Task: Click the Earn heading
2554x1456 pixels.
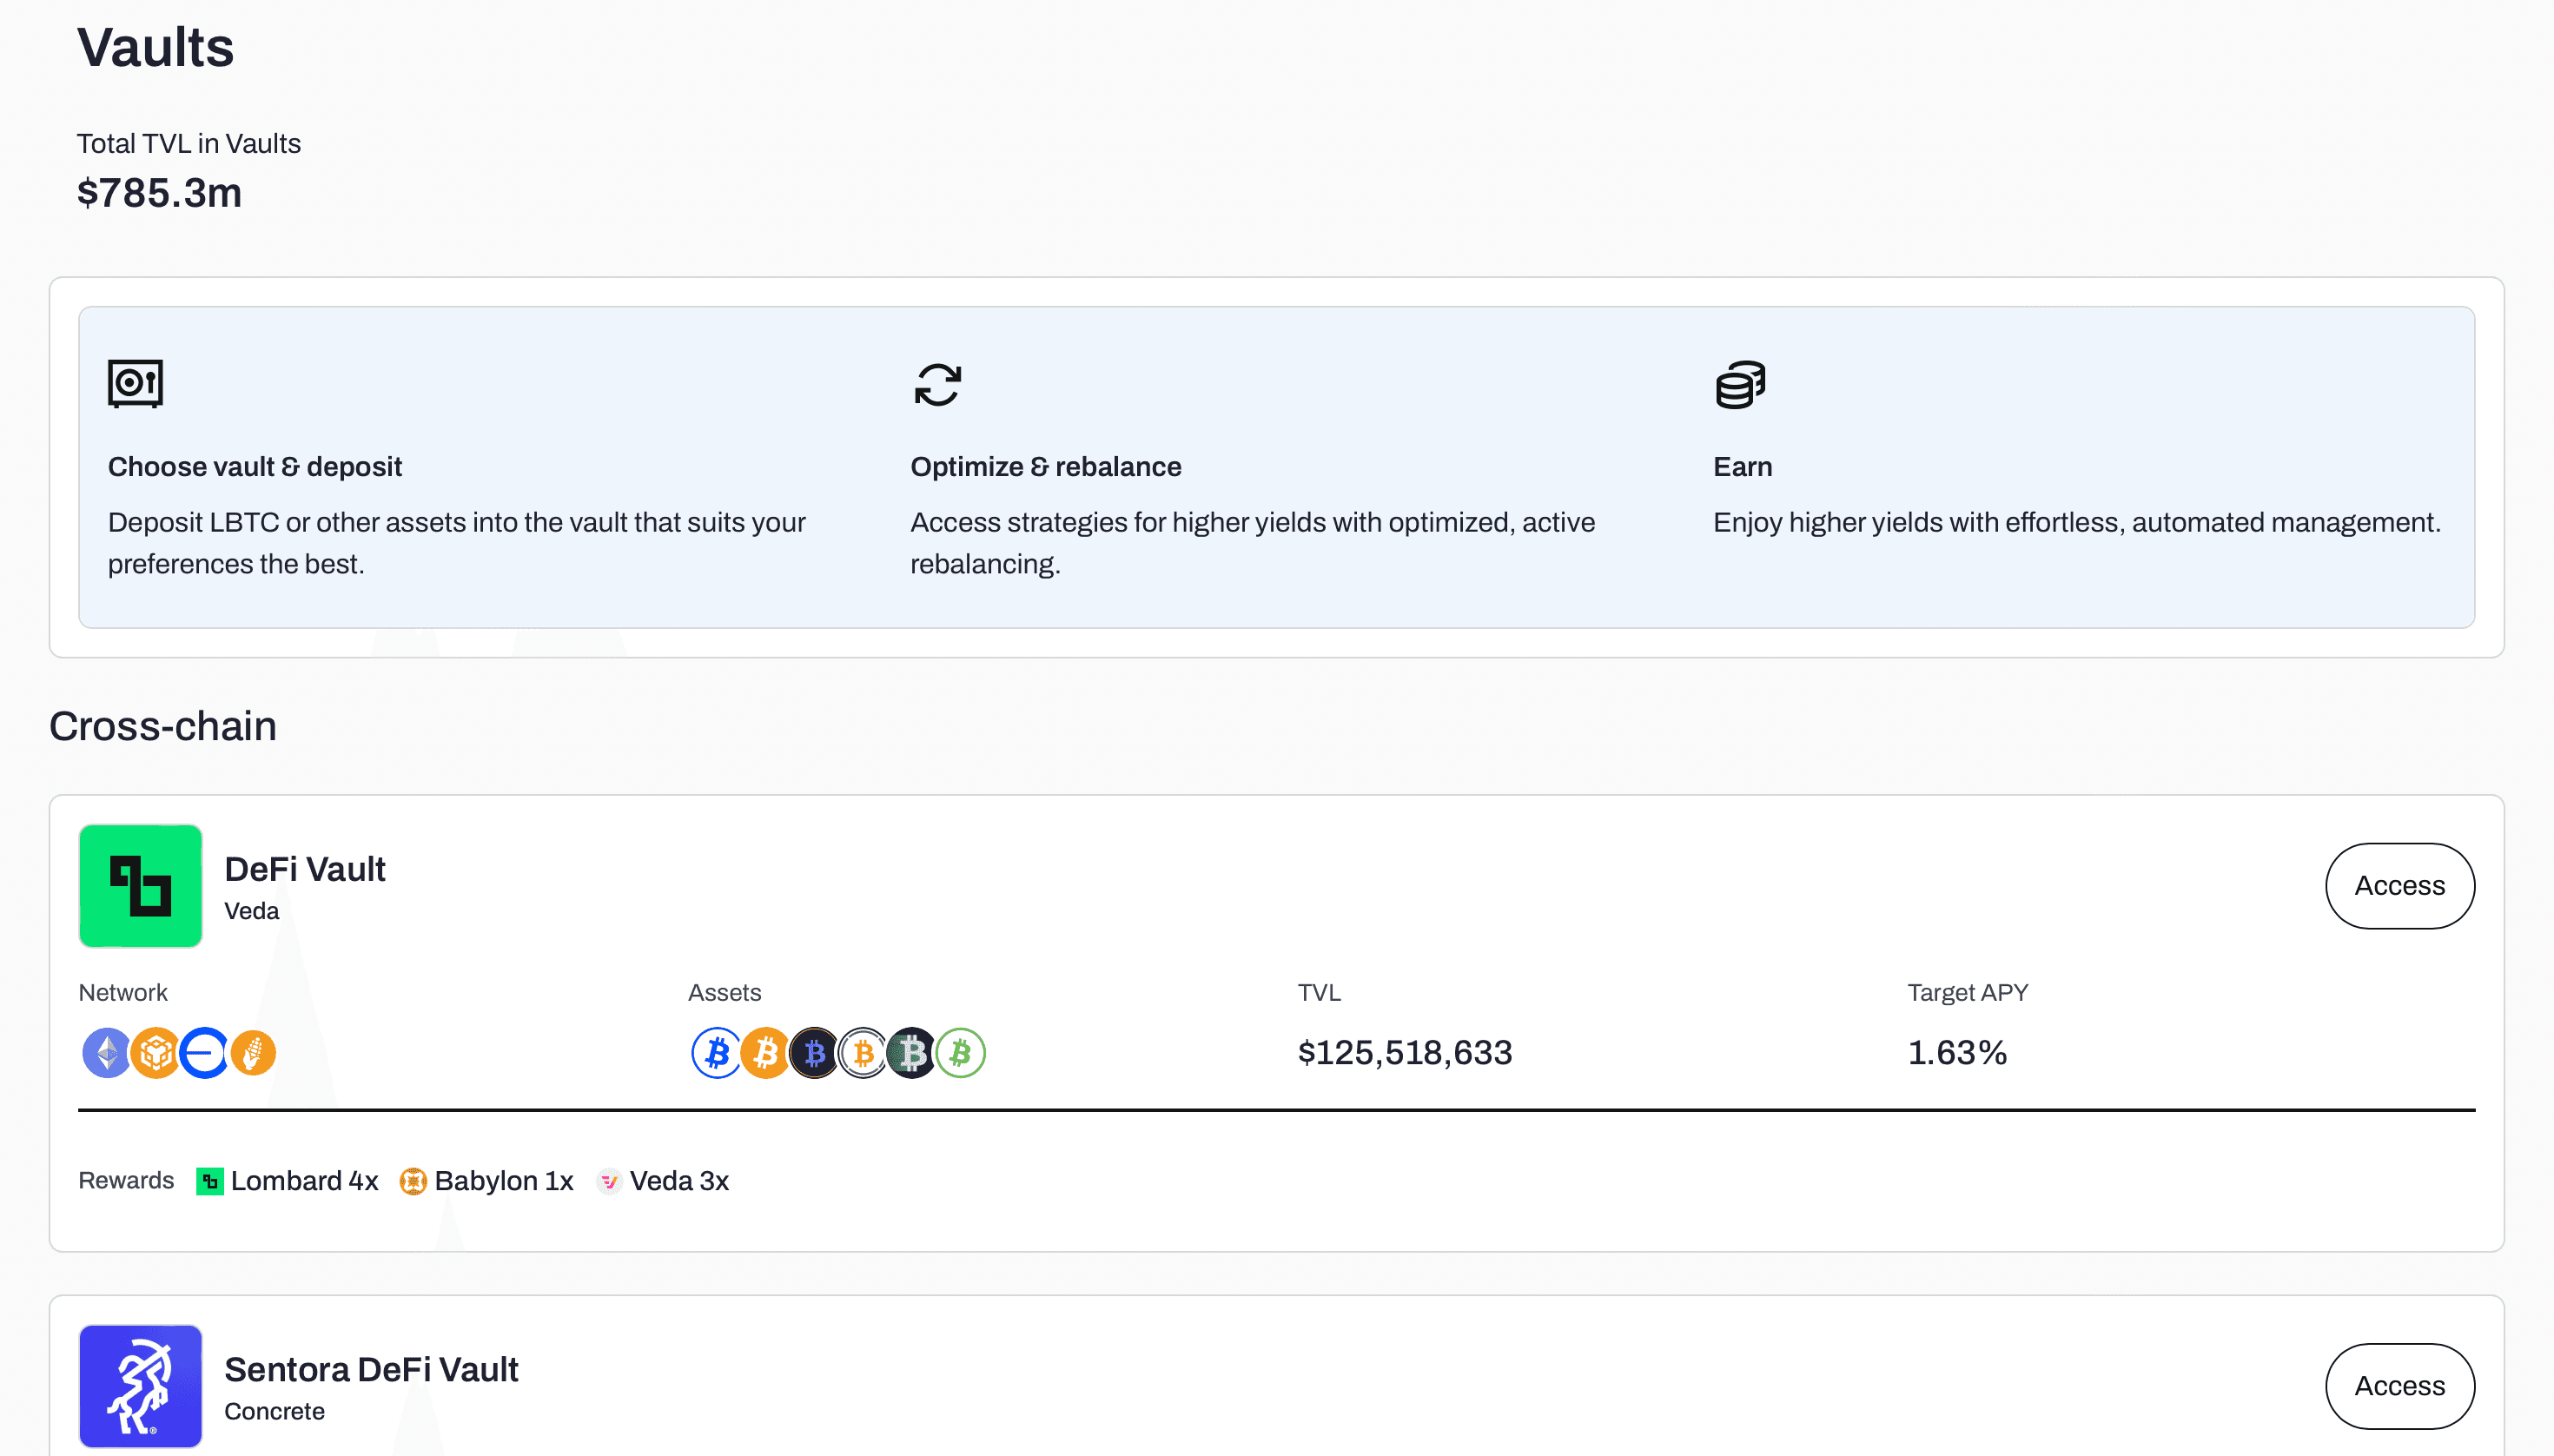Action: (1742, 467)
